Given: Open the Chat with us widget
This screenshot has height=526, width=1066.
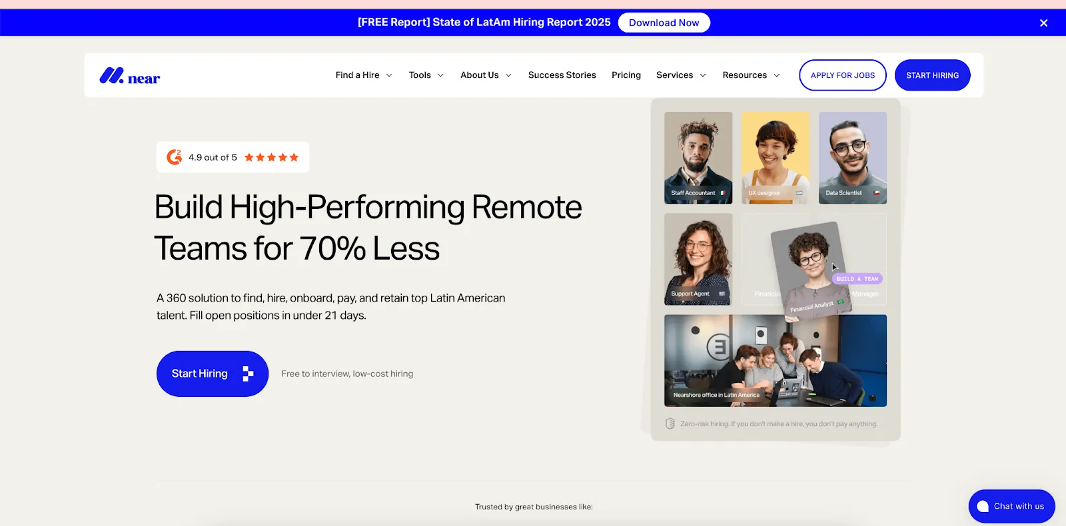Looking at the screenshot, I should coord(1011,506).
